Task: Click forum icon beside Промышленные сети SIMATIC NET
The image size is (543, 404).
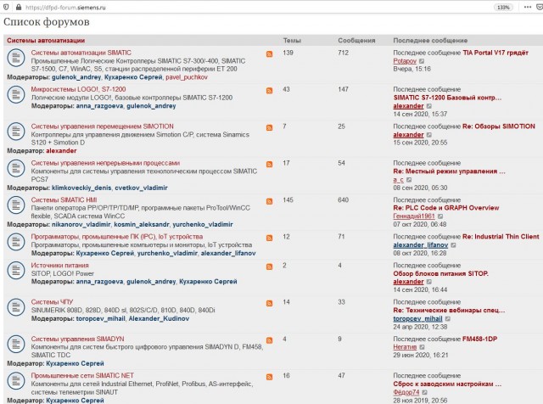Action: click(x=16, y=381)
